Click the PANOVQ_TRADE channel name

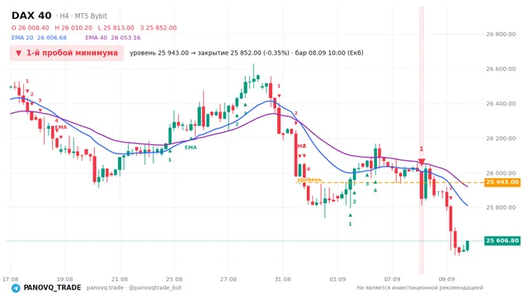[52, 288]
